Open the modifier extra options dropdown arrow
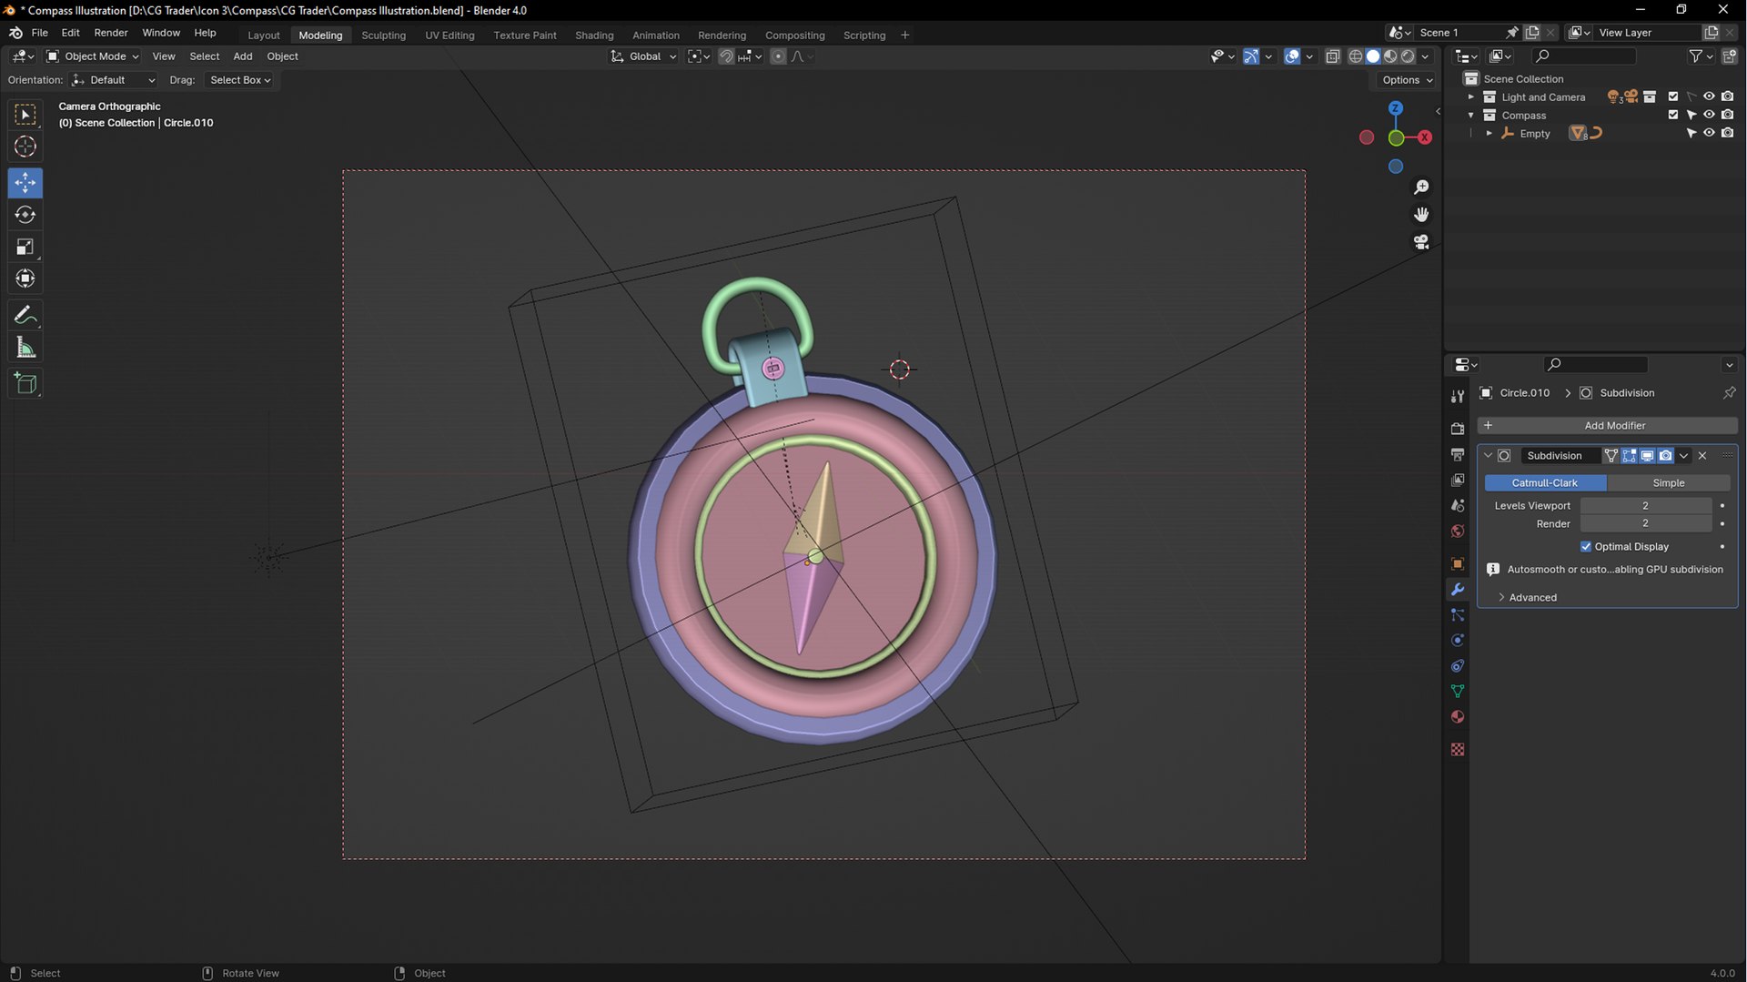 [x=1683, y=456]
